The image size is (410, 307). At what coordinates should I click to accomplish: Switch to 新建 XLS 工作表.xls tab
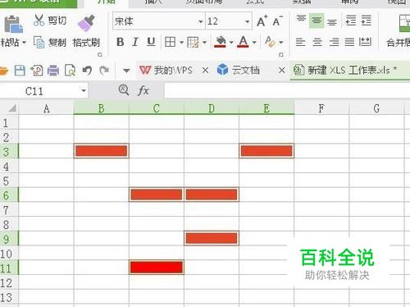[345, 71]
